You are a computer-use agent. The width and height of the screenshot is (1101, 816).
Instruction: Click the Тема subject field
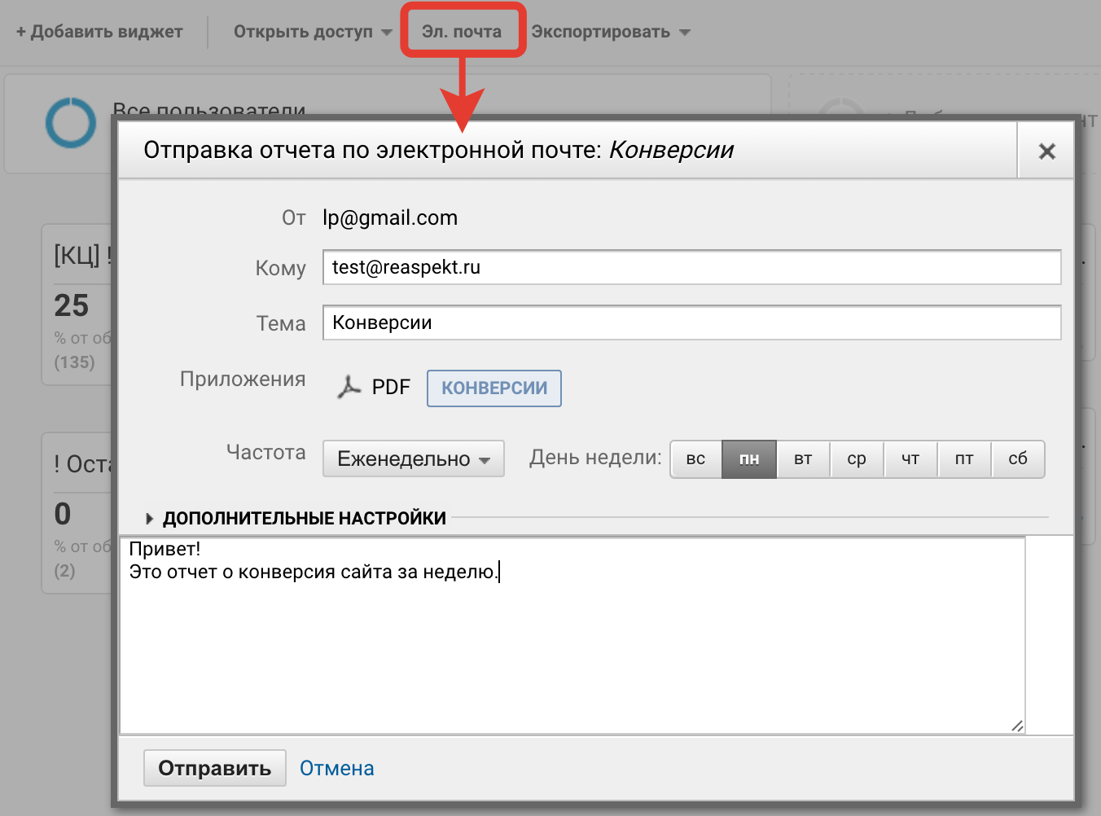click(x=691, y=322)
